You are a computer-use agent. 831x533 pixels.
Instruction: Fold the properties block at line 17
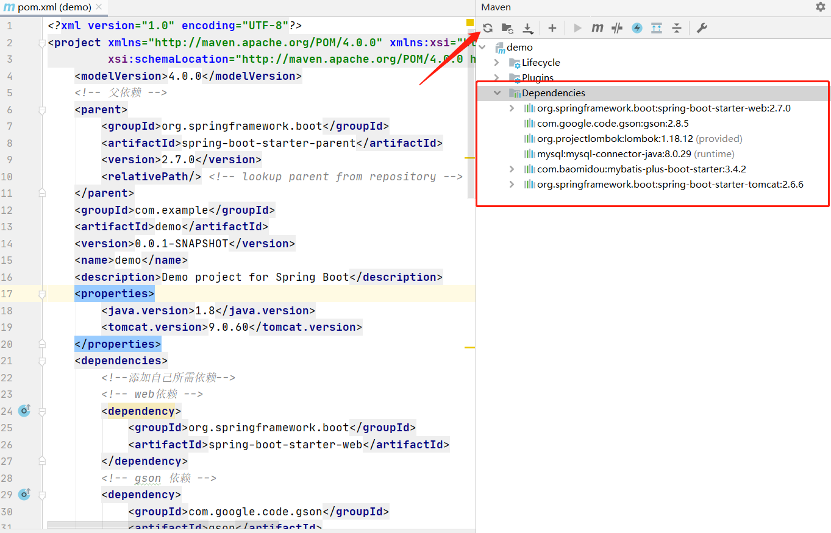[42, 294]
